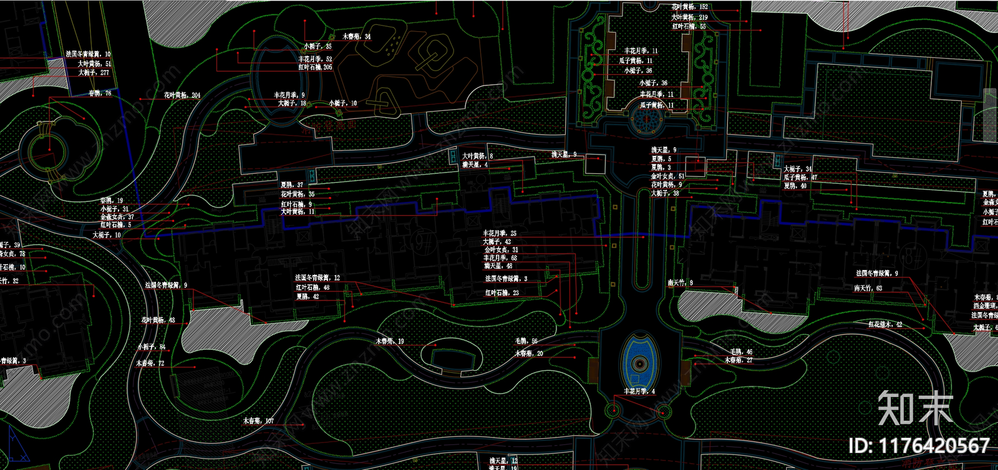Click the label '法国冬青绿篱, 10'
The image size is (998, 470).
[x=89, y=55]
